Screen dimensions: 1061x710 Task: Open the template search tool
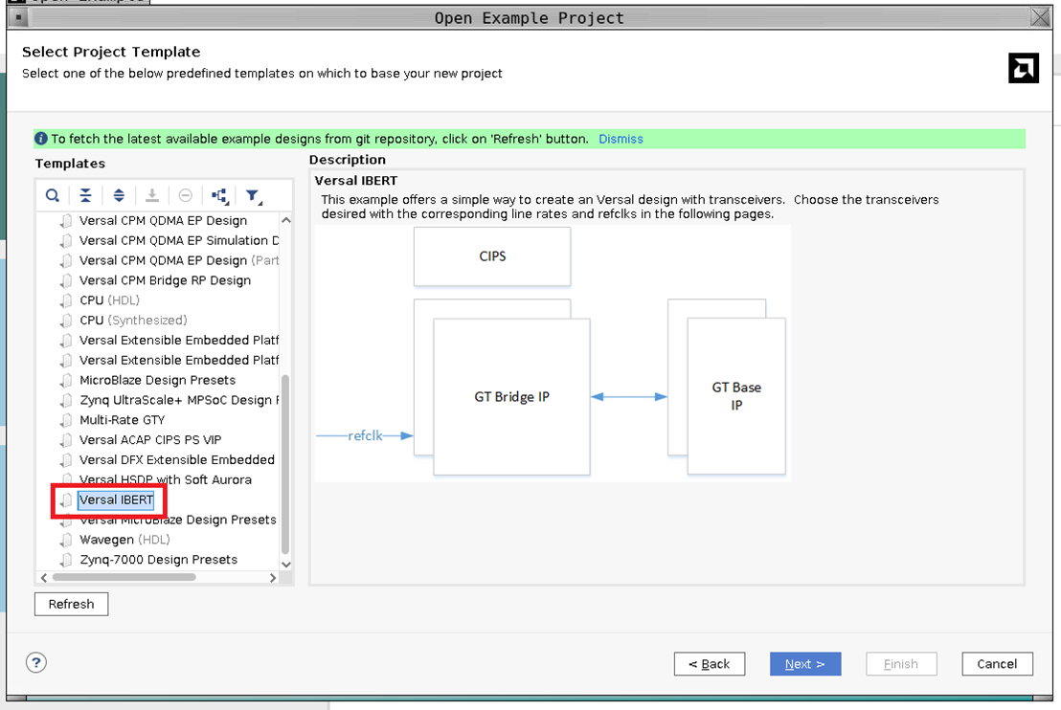[x=52, y=196]
